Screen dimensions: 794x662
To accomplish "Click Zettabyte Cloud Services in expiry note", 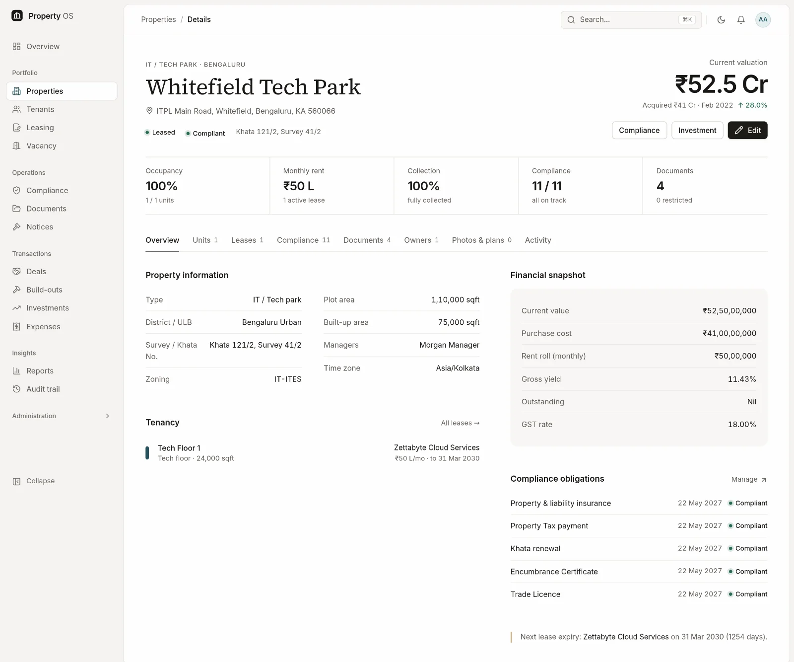I will [x=626, y=637].
